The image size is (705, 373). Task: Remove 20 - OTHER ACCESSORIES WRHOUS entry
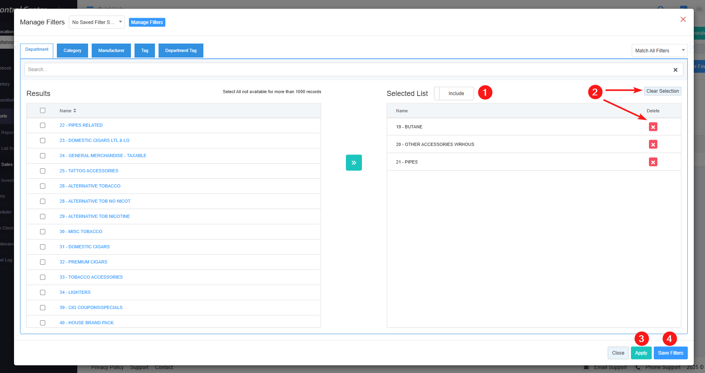[x=653, y=144]
